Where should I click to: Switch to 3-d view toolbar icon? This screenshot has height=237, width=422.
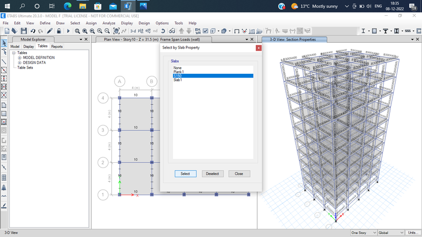(133, 31)
